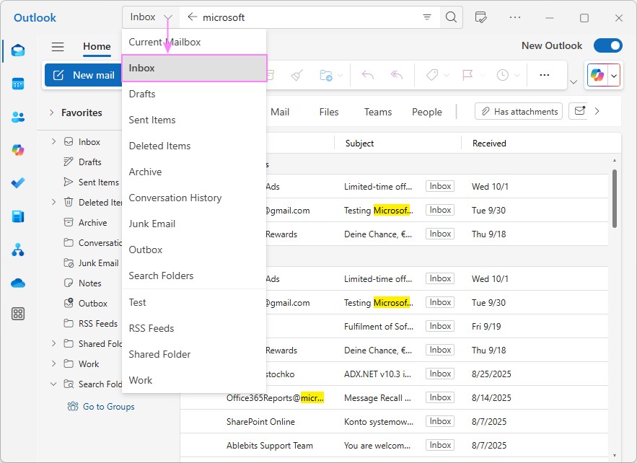Open Calendar from the left sidebar
The image size is (637, 463).
[x=18, y=84]
